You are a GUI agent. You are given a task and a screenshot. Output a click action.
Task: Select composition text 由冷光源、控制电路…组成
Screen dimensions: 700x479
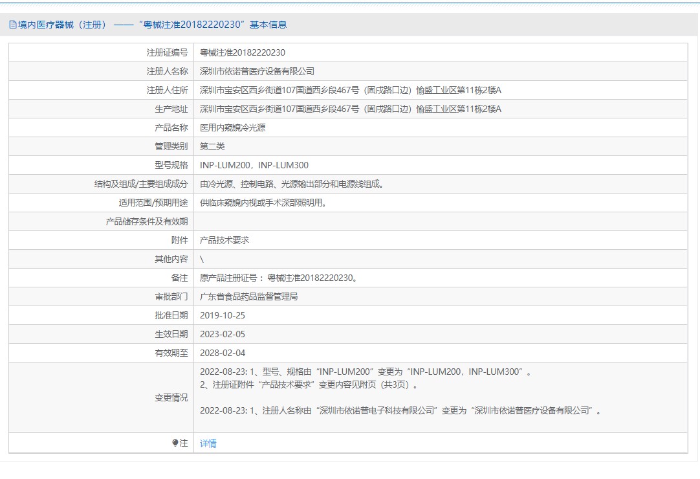[x=292, y=184]
